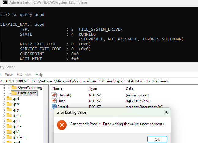Click the SERVICE_NAME: ucpd line

22,24
